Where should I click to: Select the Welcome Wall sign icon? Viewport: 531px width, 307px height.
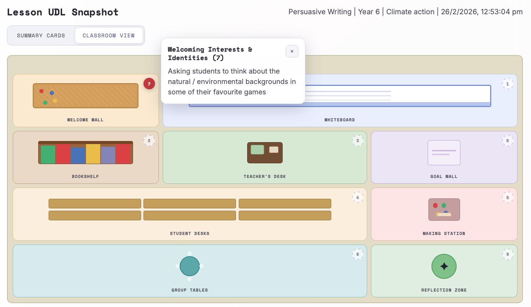[x=85, y=96]
